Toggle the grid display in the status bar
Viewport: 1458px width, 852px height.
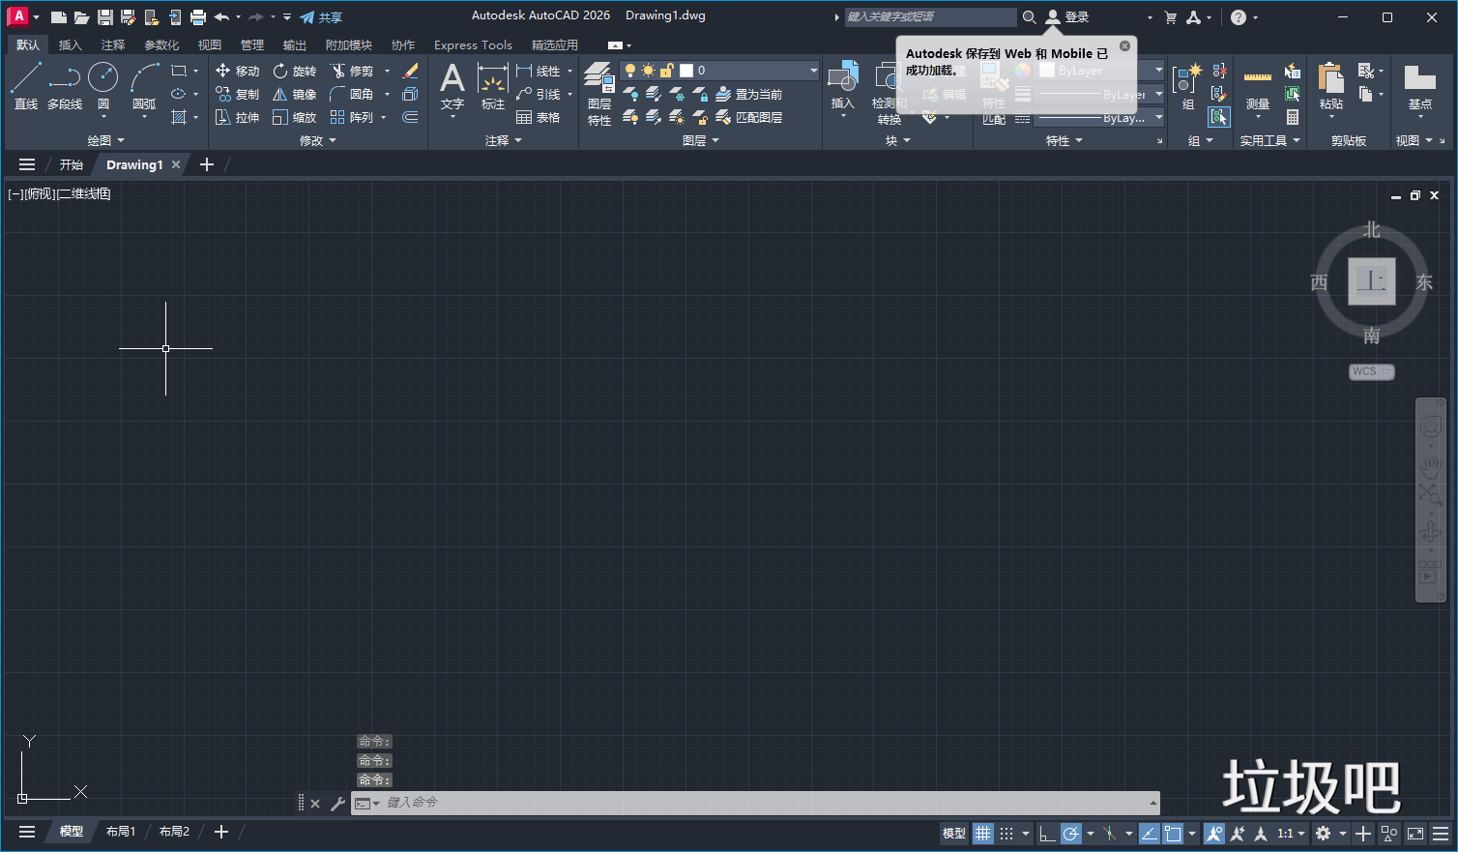pyautogui.click(x=983, y=833)
